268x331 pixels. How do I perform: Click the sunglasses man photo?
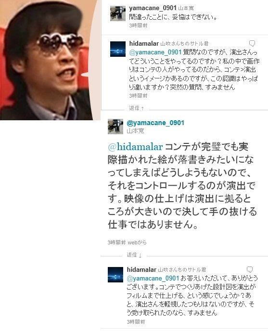point(50,60)
